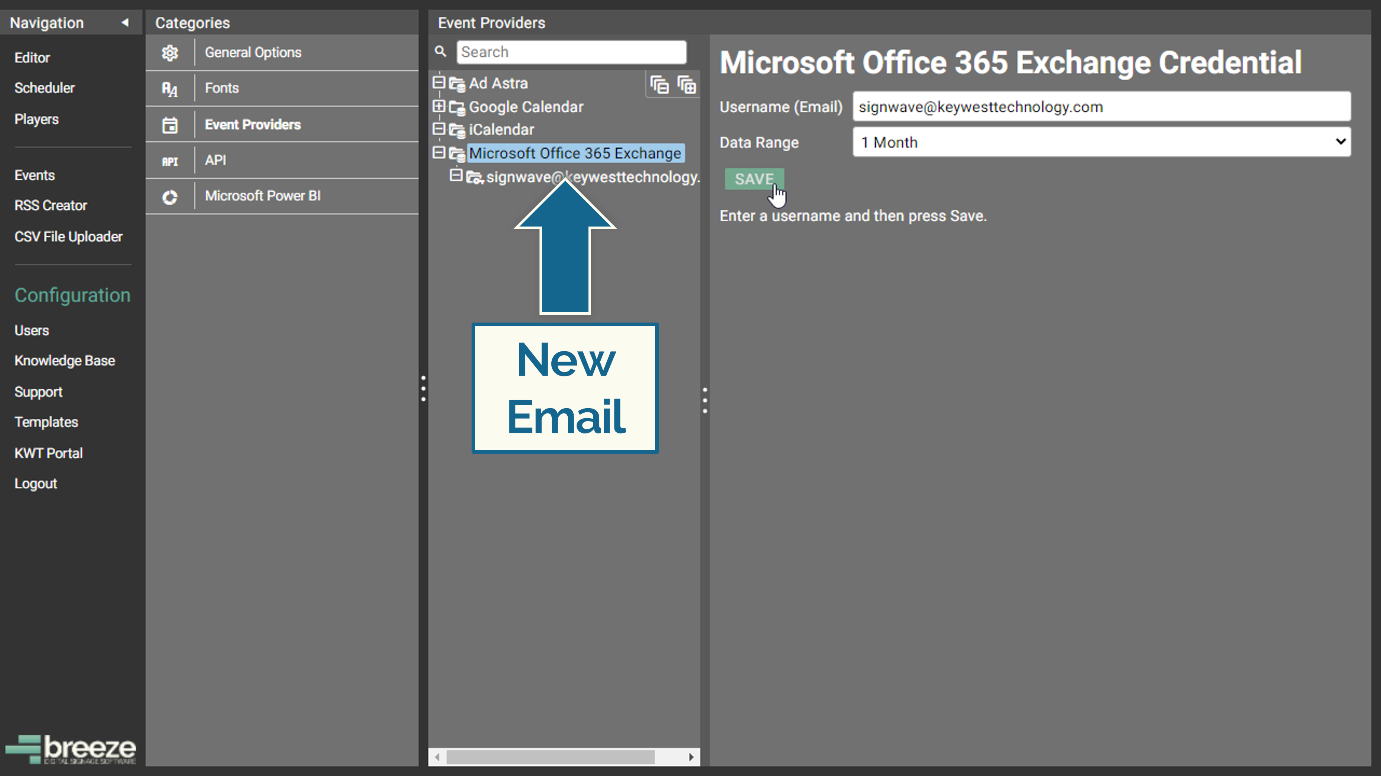The height and width of the screenshot is (776, 1381).
Task: Click the search magnifier icon
Action: tap(441, 52)
